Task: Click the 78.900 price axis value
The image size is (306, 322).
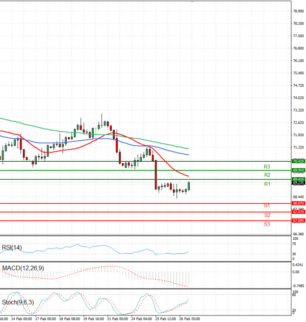Action: pyautogui.click(x=298, y=11)
